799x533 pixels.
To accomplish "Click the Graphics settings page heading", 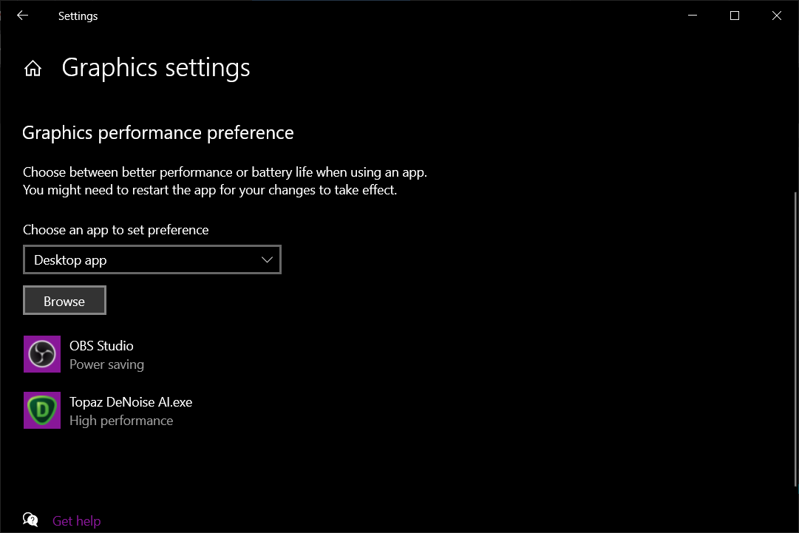I will [x=156, y=68].
